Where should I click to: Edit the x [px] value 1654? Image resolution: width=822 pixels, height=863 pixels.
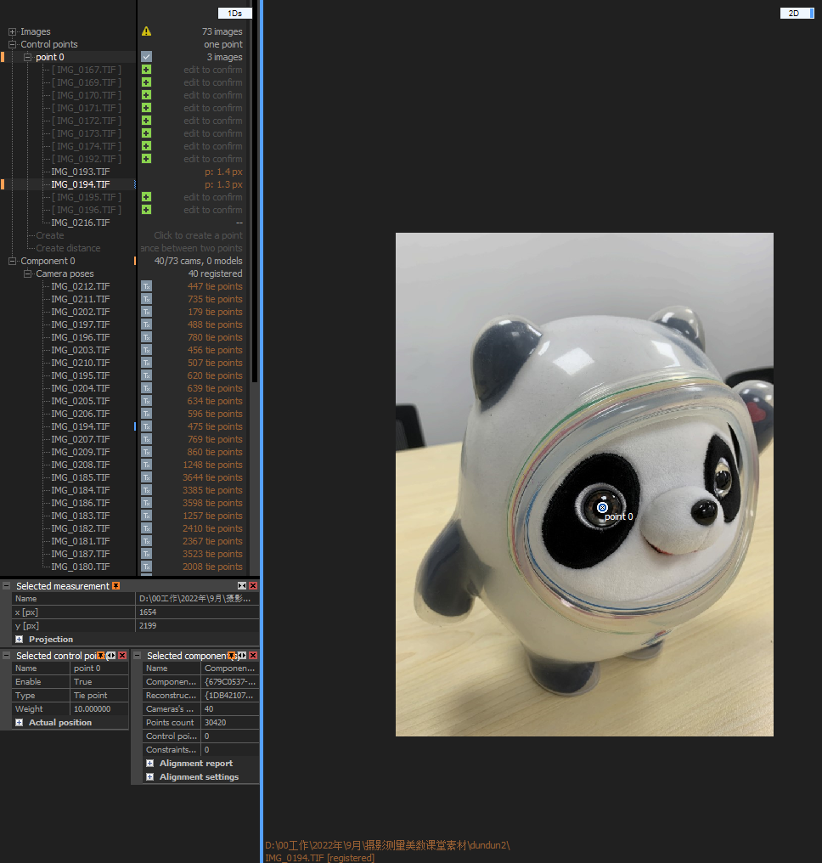point(197,612)
